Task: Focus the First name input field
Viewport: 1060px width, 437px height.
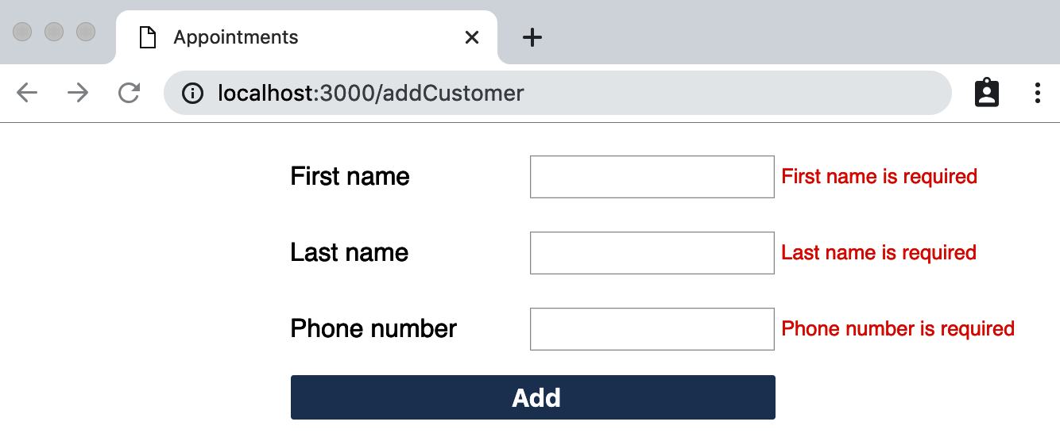Action: coord(652,177)
